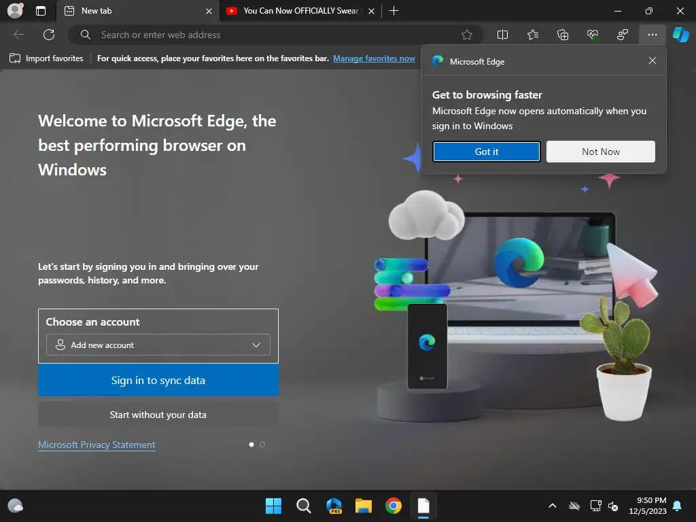Open split screen view
The height and width of the screenshot is (522, 696).
(x=502, y=35)
